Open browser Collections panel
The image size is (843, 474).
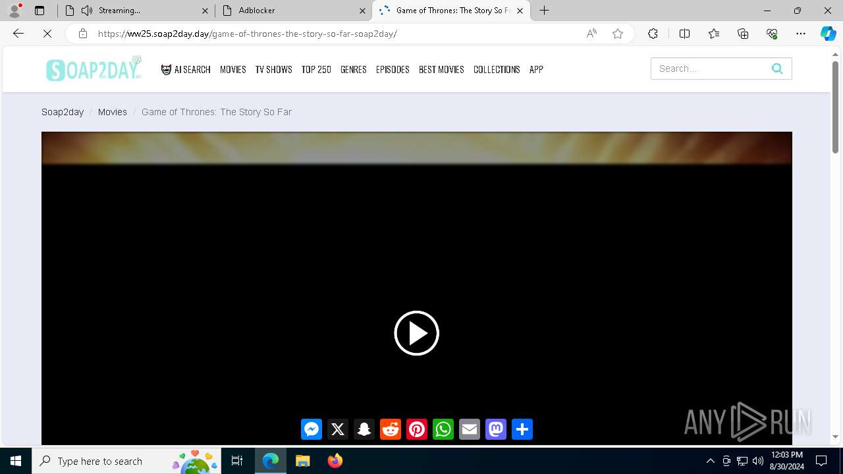coord(743,34)
